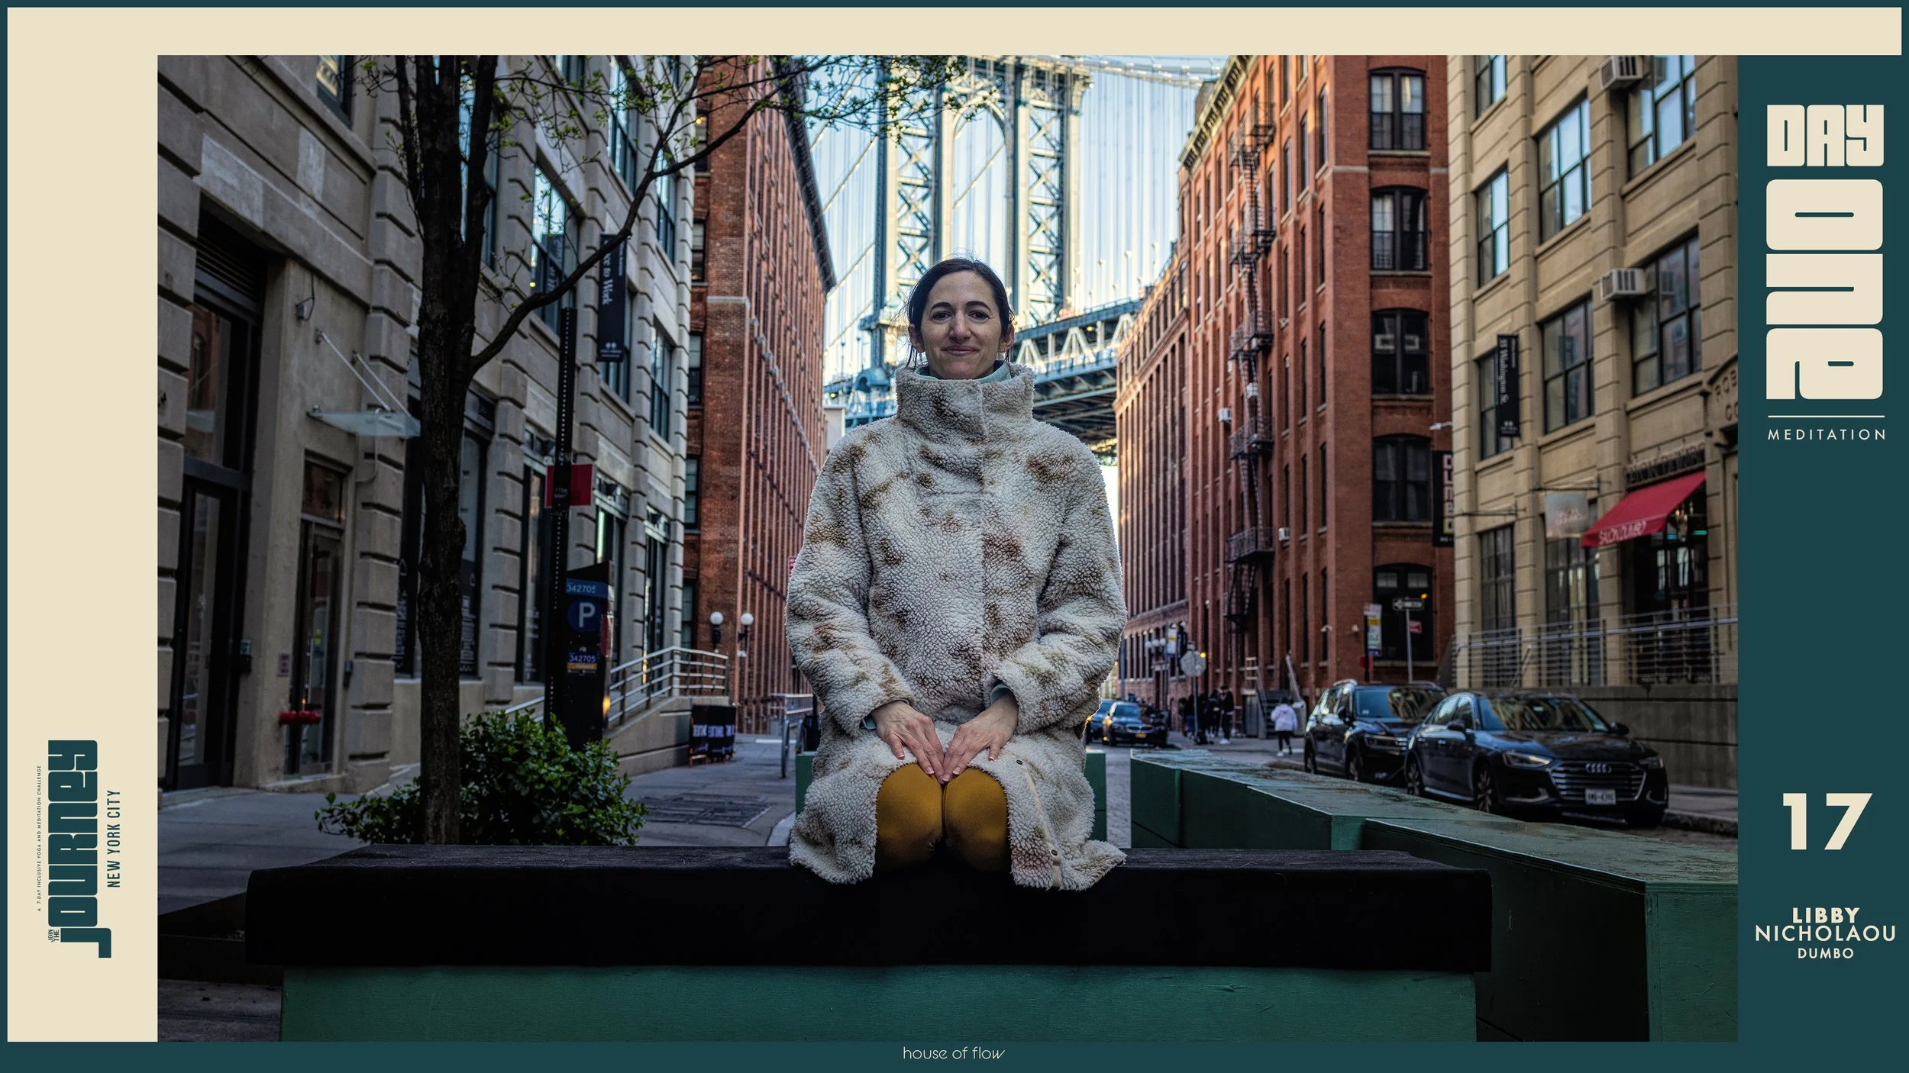Click the house of flow footer text
The width and height of the screenshot is (1909, 1073).
click(x=953, y=1054)
